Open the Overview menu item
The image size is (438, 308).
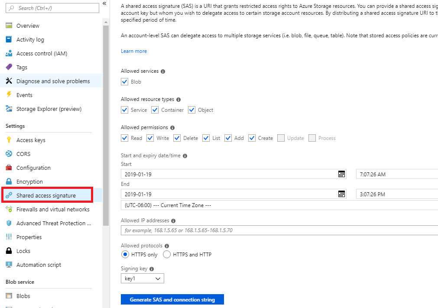click(x=51, y=26)
